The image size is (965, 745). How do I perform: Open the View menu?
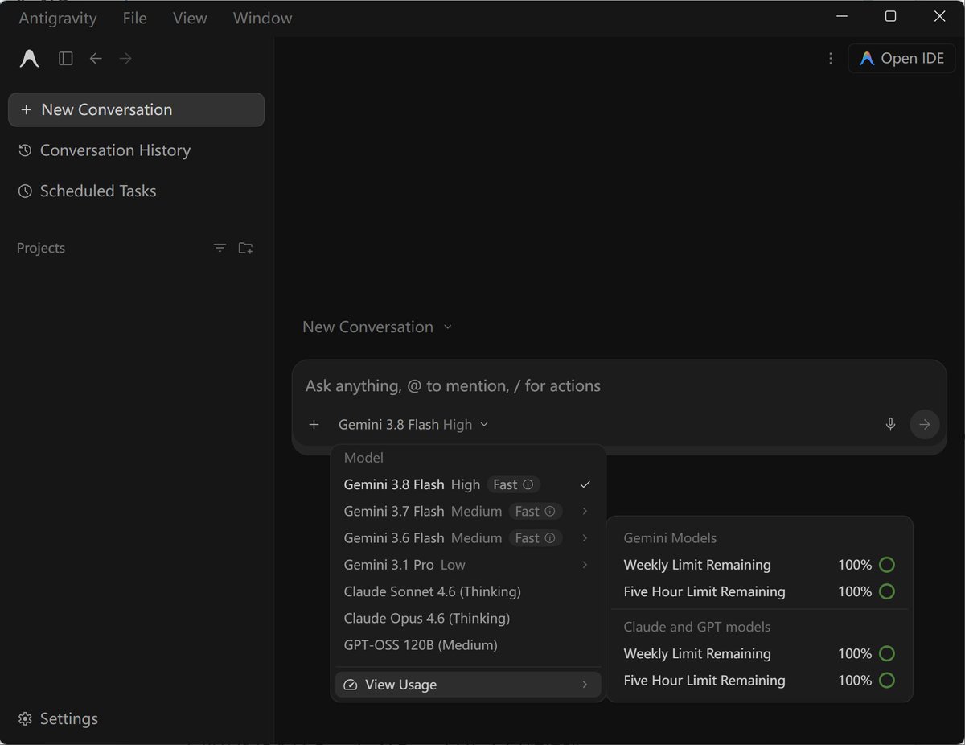click(x=190, y=18)
